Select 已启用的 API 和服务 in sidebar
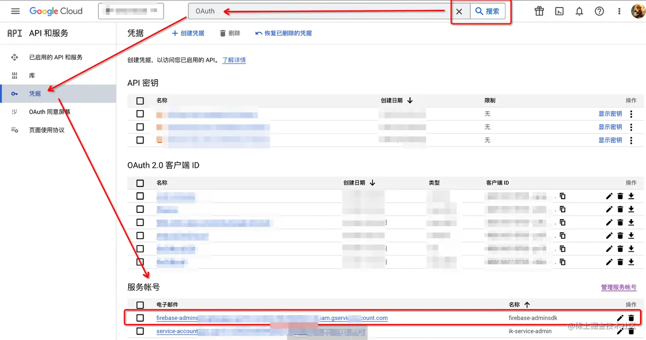Viewport: 646px width, 340px height. tap(58, 57)
